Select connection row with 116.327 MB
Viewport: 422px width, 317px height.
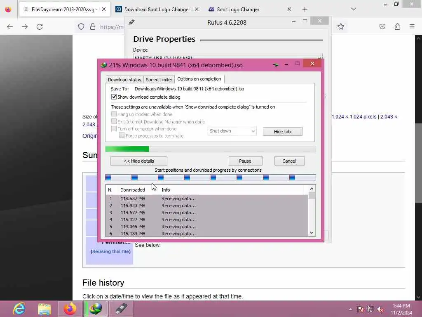[207, 220]
